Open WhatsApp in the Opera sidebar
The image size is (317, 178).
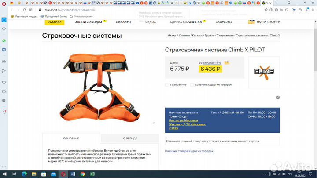4,41
